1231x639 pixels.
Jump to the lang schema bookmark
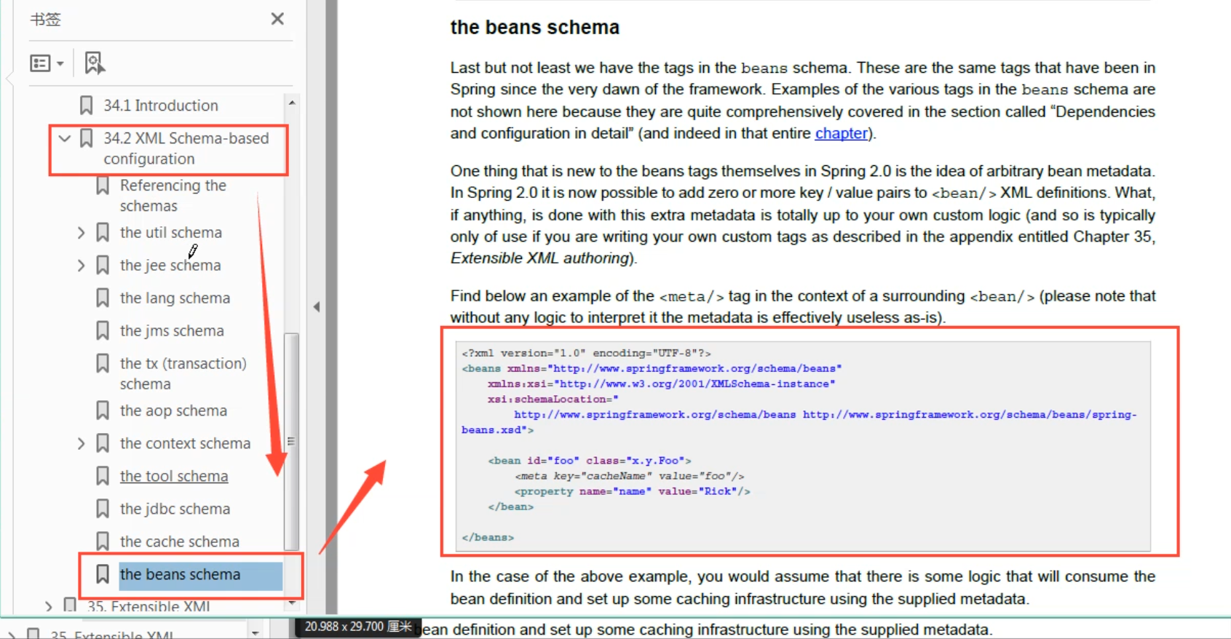click(175, 298)
